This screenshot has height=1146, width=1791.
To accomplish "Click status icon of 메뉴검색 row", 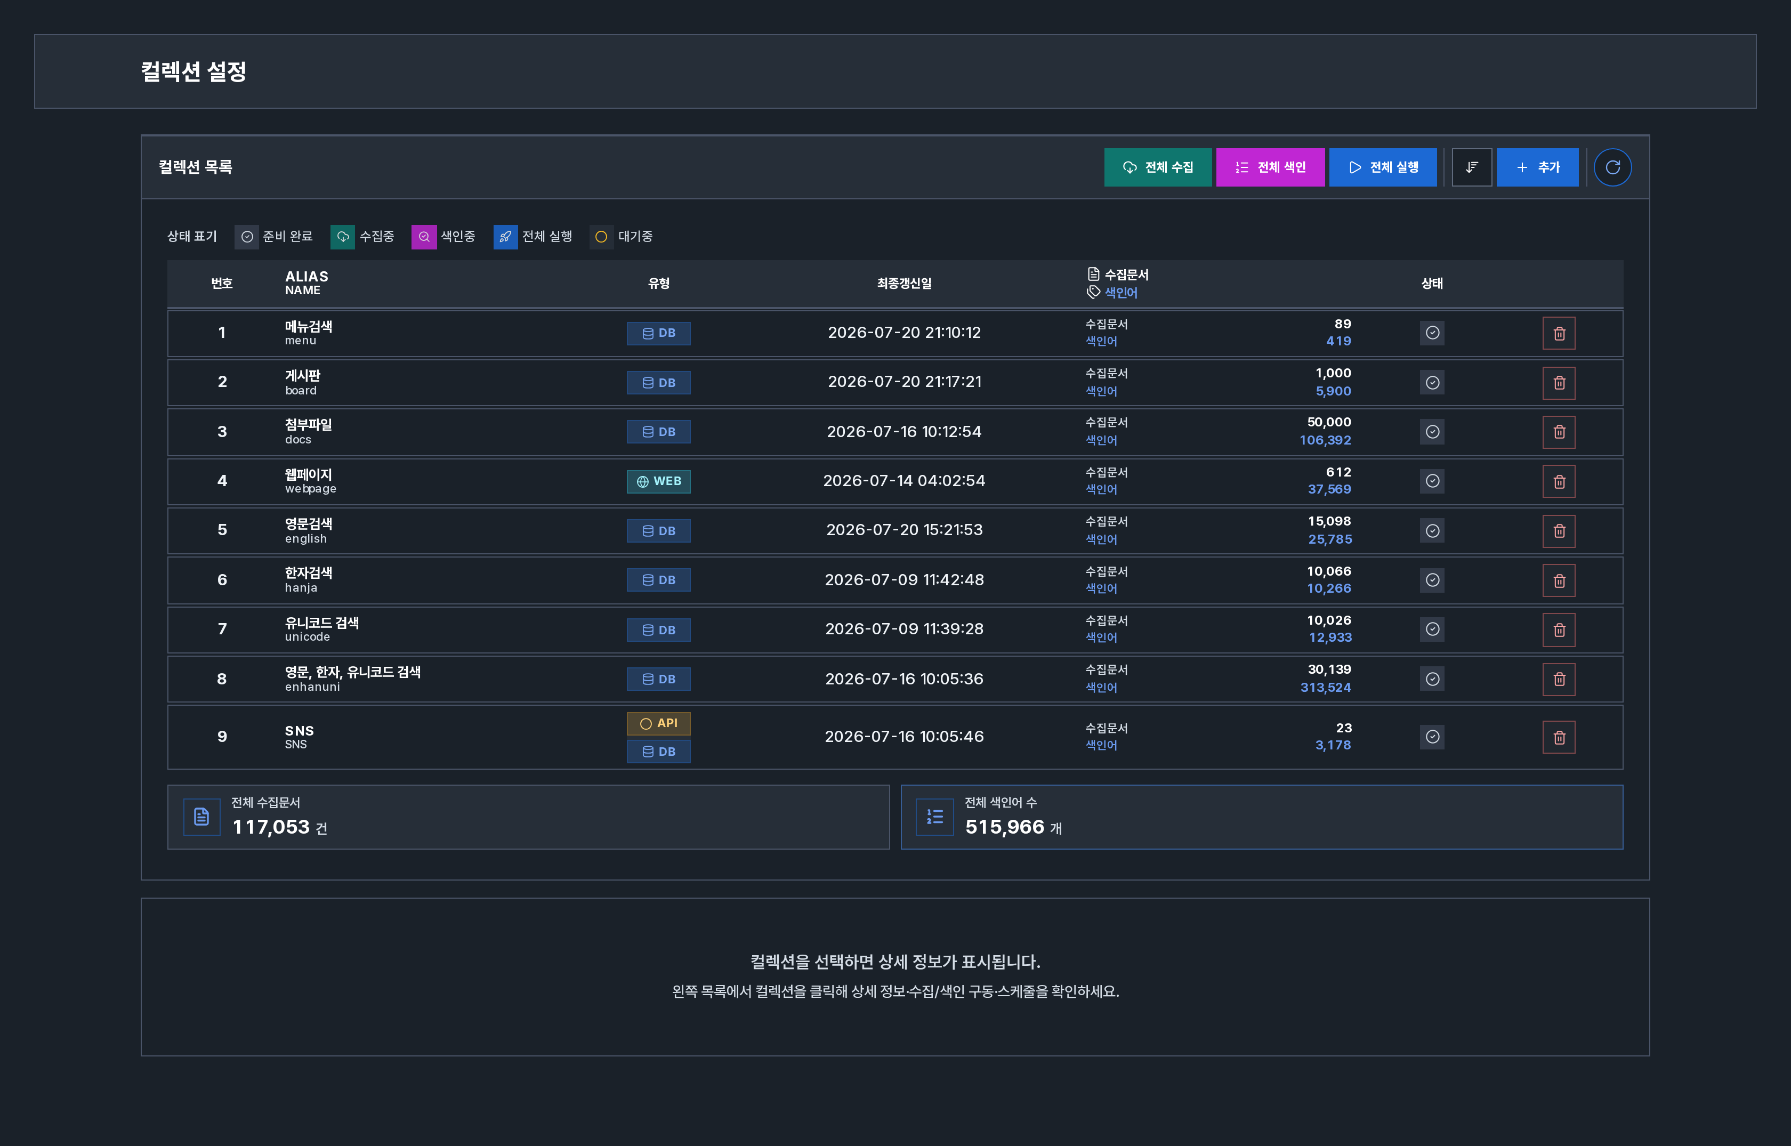I will tap(1432, 333).
